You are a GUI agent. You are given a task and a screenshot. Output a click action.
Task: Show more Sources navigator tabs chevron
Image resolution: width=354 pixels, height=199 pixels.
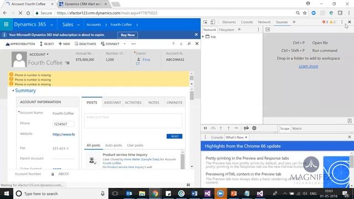[239, 29]
